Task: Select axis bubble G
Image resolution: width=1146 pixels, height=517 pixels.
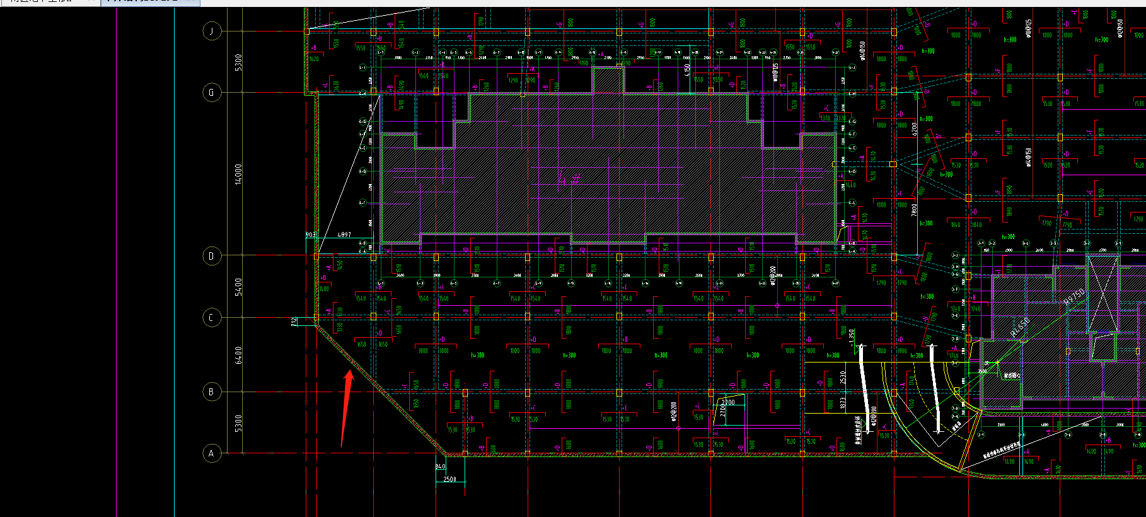Action: pos(212,93)
